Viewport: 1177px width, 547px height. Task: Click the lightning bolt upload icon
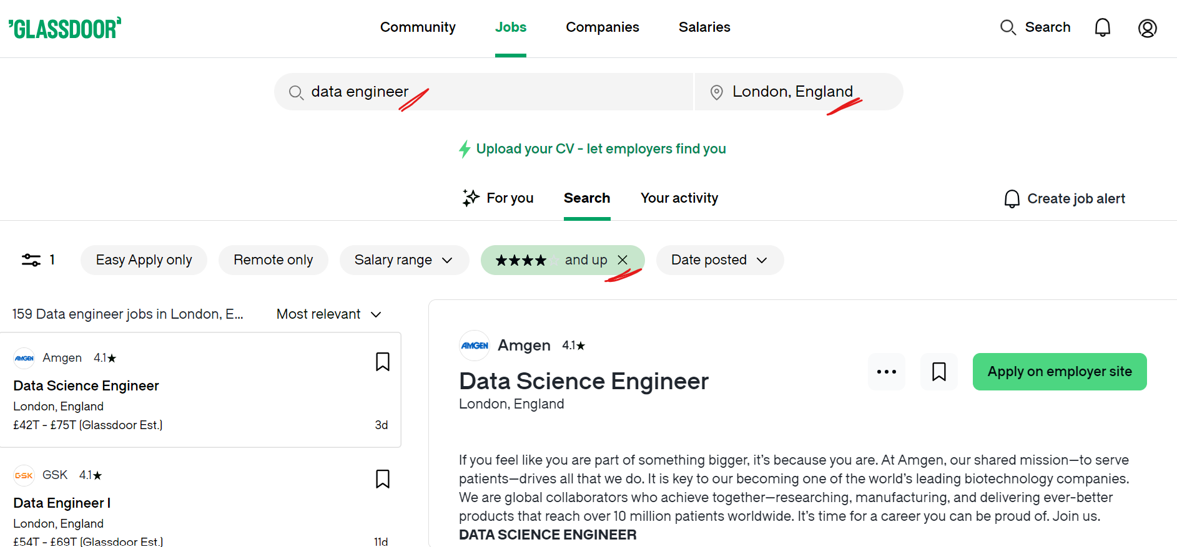point(465,149)
